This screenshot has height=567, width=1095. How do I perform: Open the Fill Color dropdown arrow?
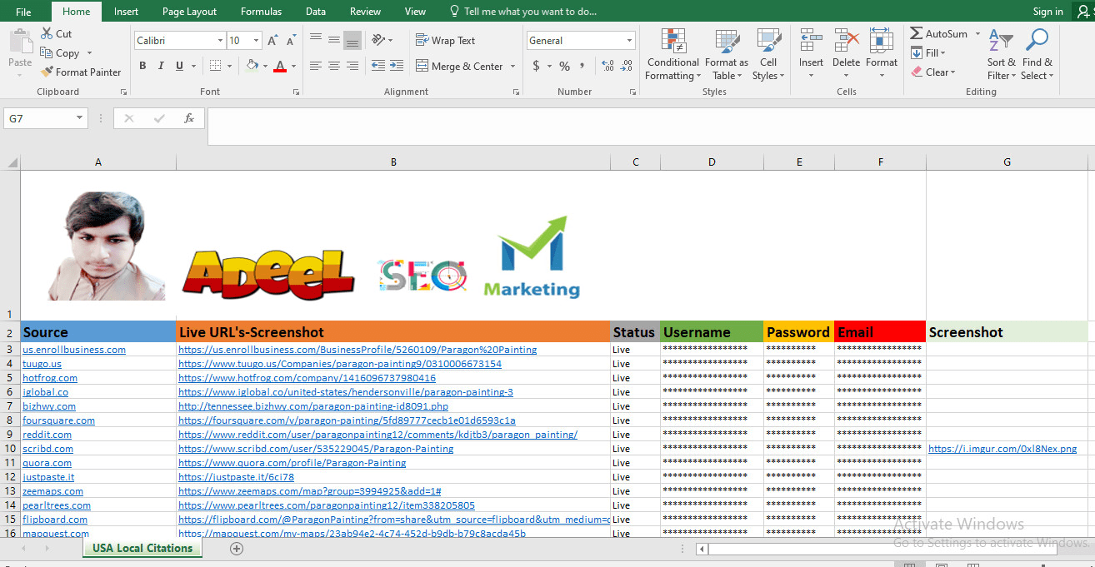coord(266,65)
